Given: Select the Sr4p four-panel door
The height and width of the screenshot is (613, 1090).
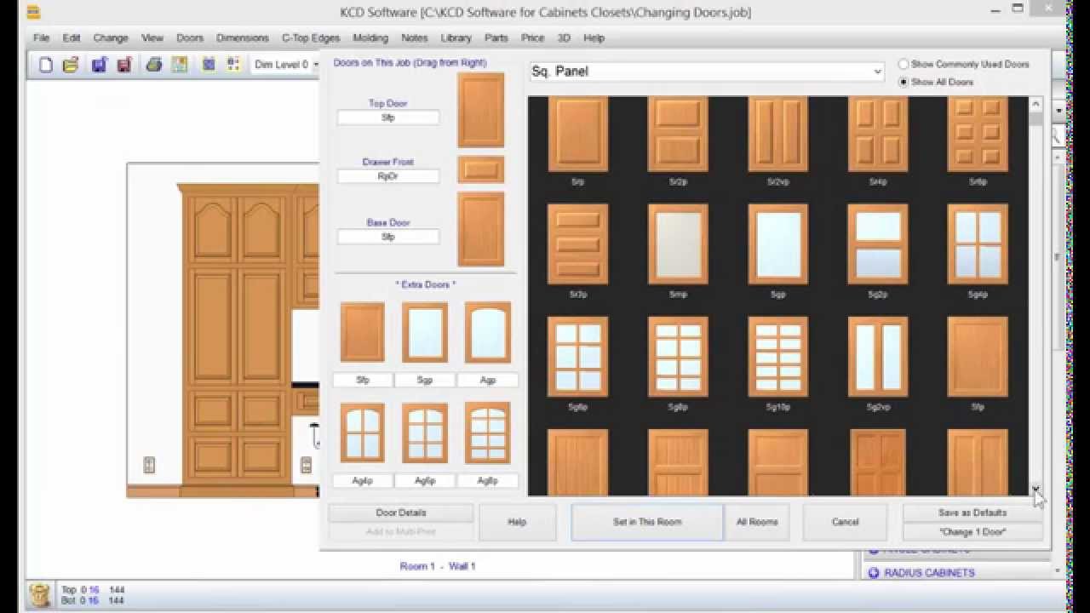Looking at the screenshot, I should point(878,135).
